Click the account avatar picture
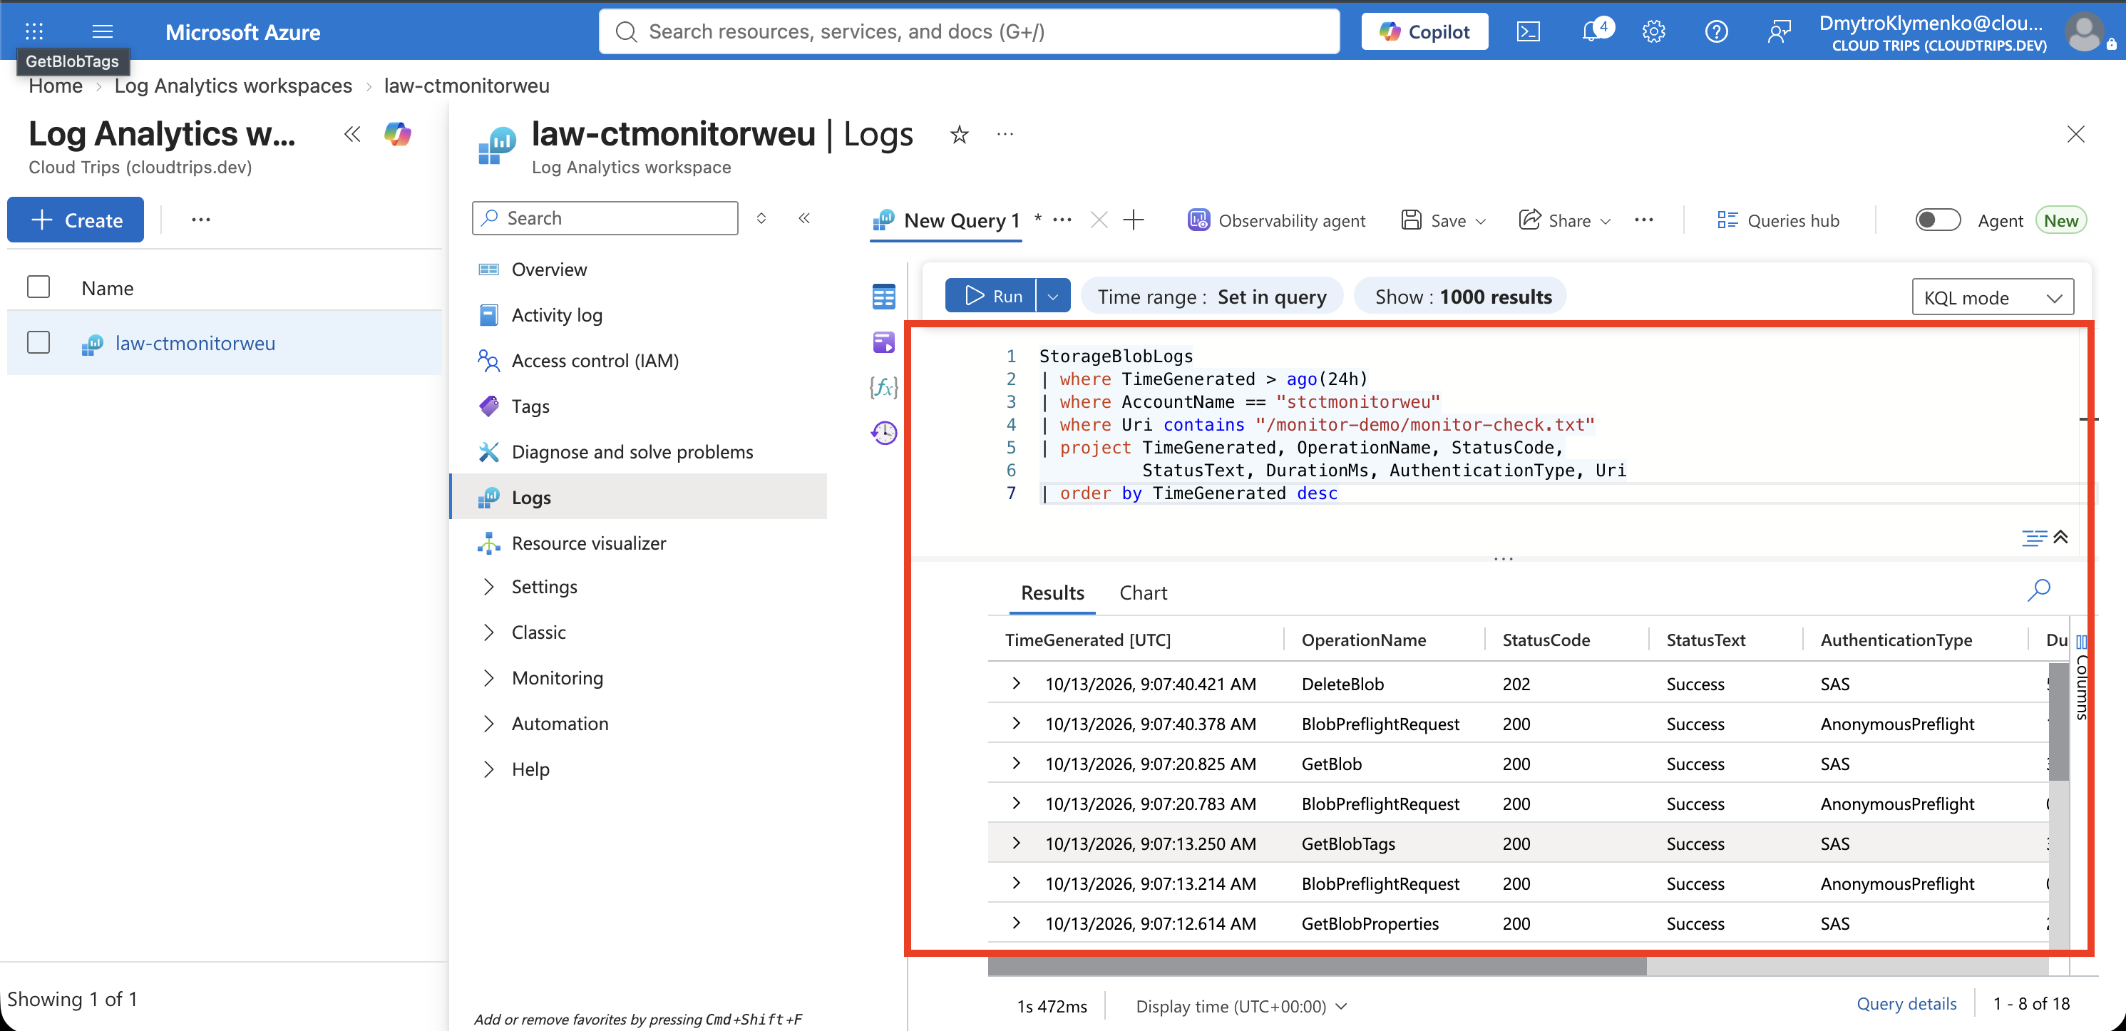Screen dimensions: 2126x1031 click(2083, 32)
